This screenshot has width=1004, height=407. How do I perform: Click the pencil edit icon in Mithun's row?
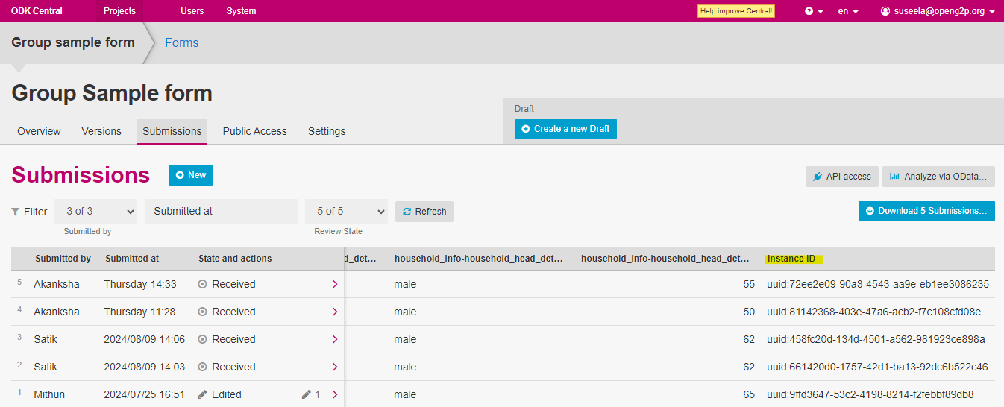307,394
